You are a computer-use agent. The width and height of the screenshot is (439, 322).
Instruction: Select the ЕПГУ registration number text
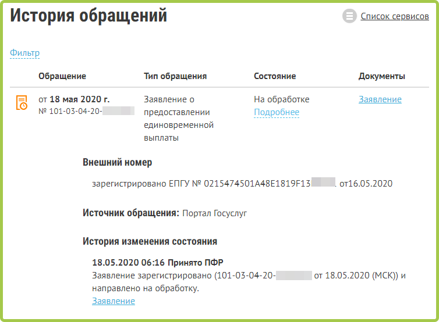click(x=242, y=184)
